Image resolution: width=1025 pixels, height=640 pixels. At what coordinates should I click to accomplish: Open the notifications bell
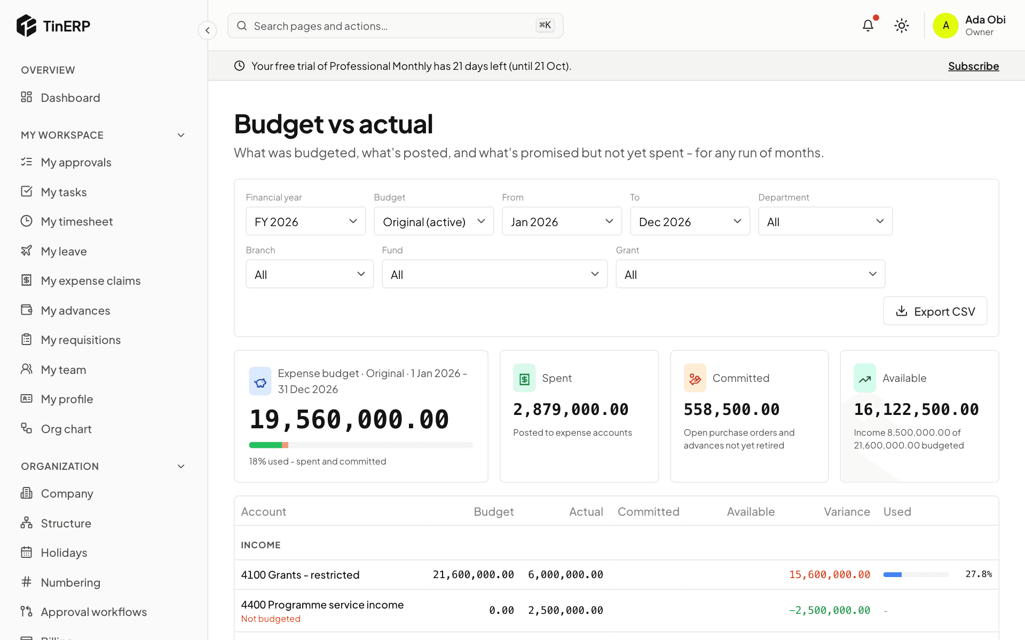868,26
